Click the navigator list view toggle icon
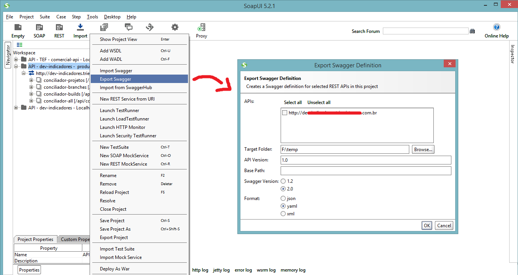518x275 pixels. 20,45
